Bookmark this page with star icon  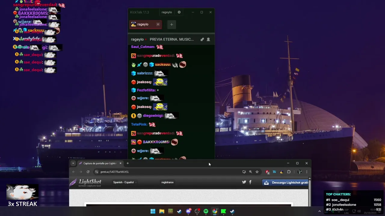pos(257,172)
